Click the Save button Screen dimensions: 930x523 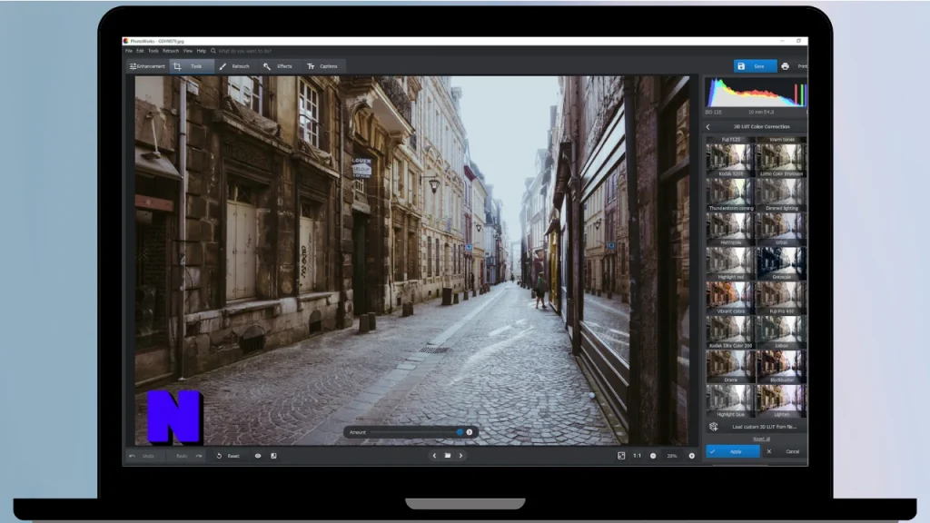[x=755, y=66]
